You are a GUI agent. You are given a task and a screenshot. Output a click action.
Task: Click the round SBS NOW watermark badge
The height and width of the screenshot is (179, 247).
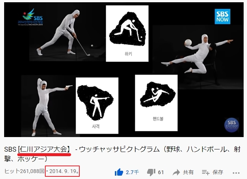[x=231, y=125]
